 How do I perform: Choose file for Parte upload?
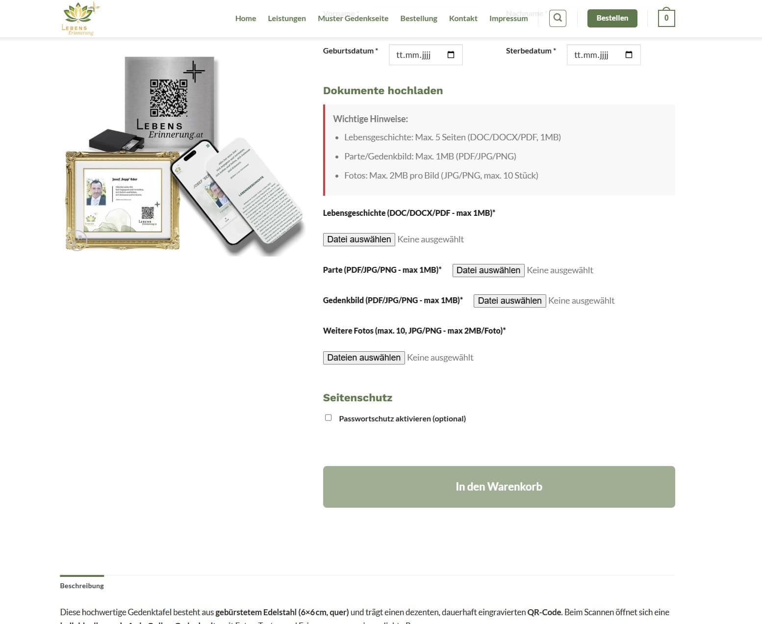click(x=488, y=270)
